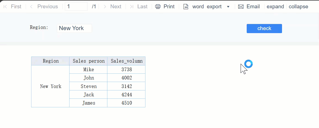Click the page number input field
This screenshot has height=128, width=319.
[x=76, y=7]
